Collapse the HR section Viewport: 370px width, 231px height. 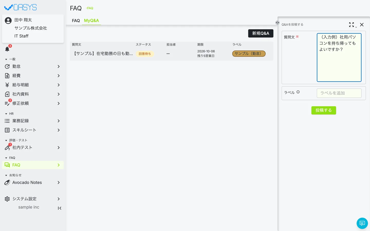tap(6, 114)
